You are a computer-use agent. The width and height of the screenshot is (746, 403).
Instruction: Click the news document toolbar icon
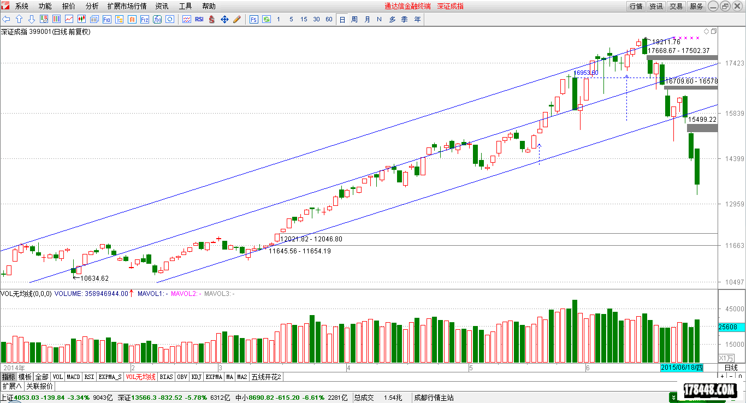point(94,19)
